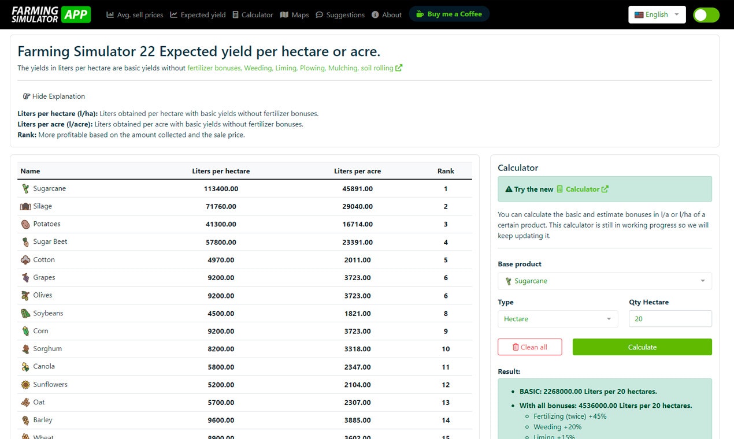Sort by Name column header

pyautogui.click(x=30, y=171)
